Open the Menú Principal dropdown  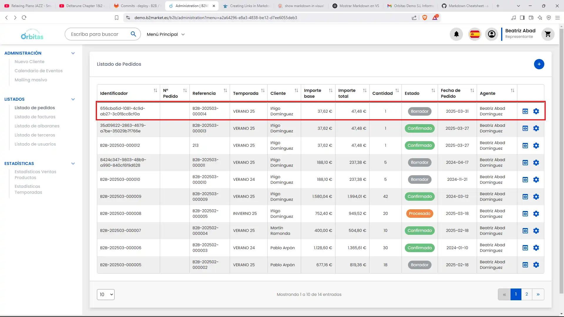click(166, 34)
